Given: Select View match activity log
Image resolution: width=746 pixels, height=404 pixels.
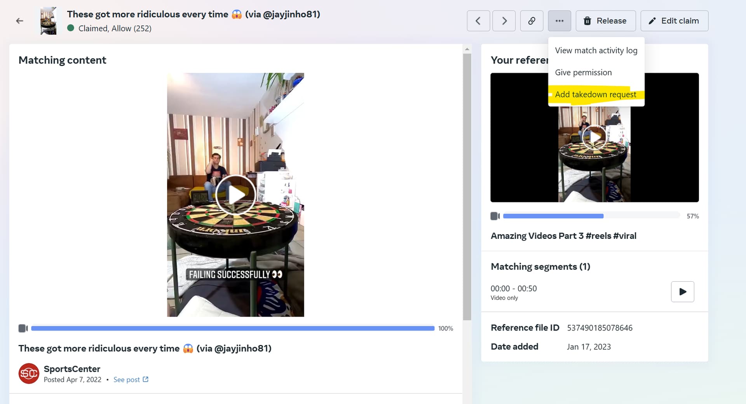Looking at the screenshot, I should pyautogui.click(x=596, y=50).
